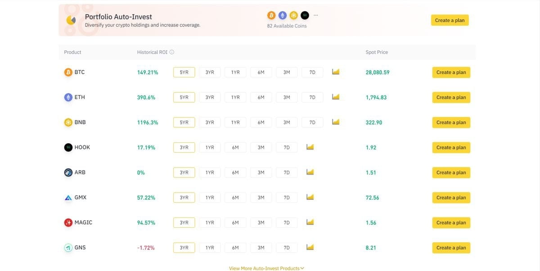540x271 pixels.
Task: Select 7D period for BNB
Action: tap(312, 122)
